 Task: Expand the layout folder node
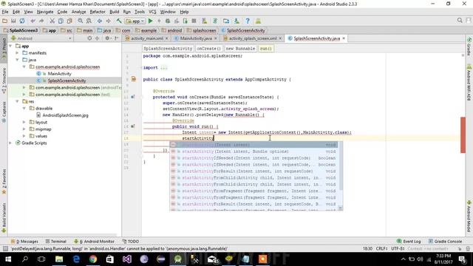click(24, 122)
